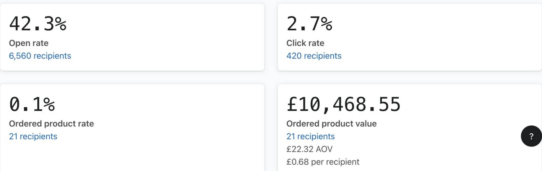Open the 420 recipients link
Screen dimensions: 542x171
click(314, 56)
